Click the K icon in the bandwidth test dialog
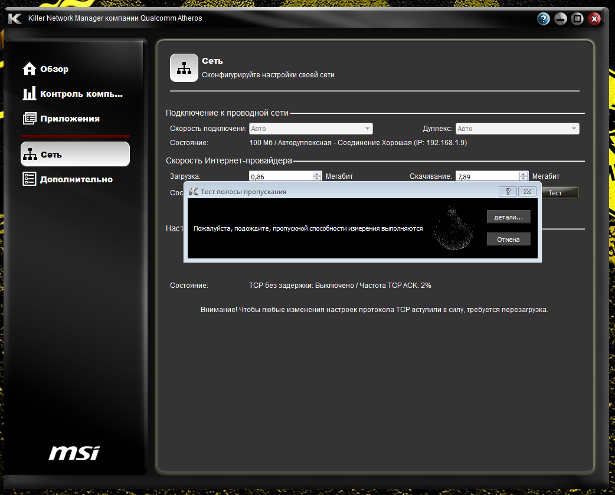 (x=194, y=191)
